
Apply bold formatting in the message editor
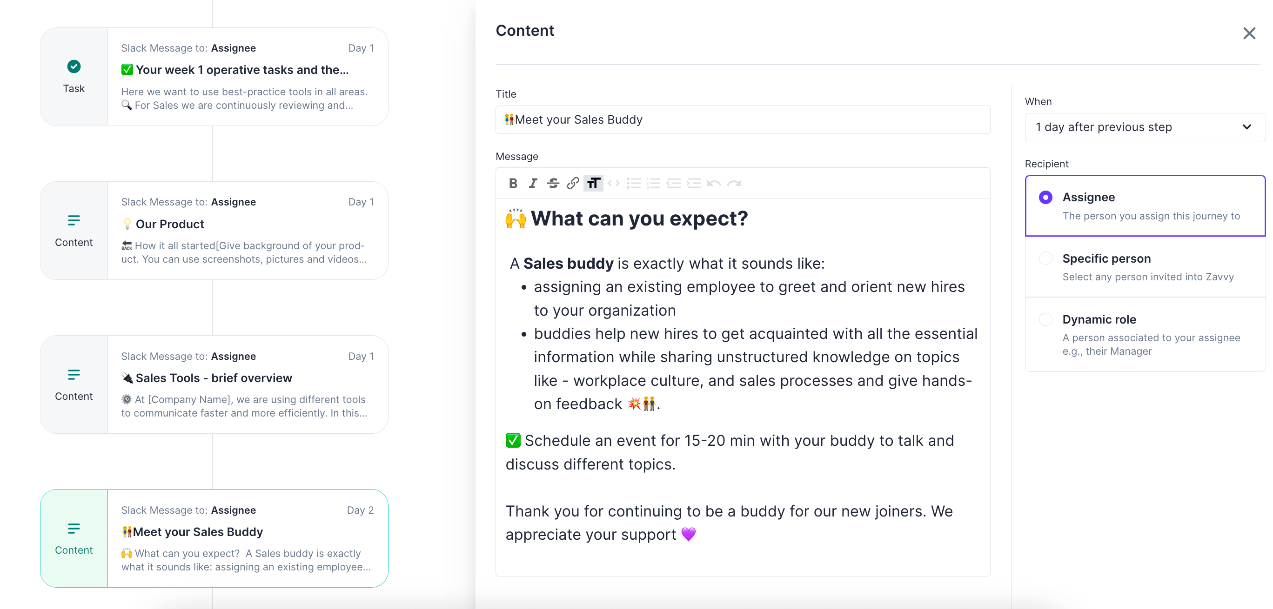(513, 183)
